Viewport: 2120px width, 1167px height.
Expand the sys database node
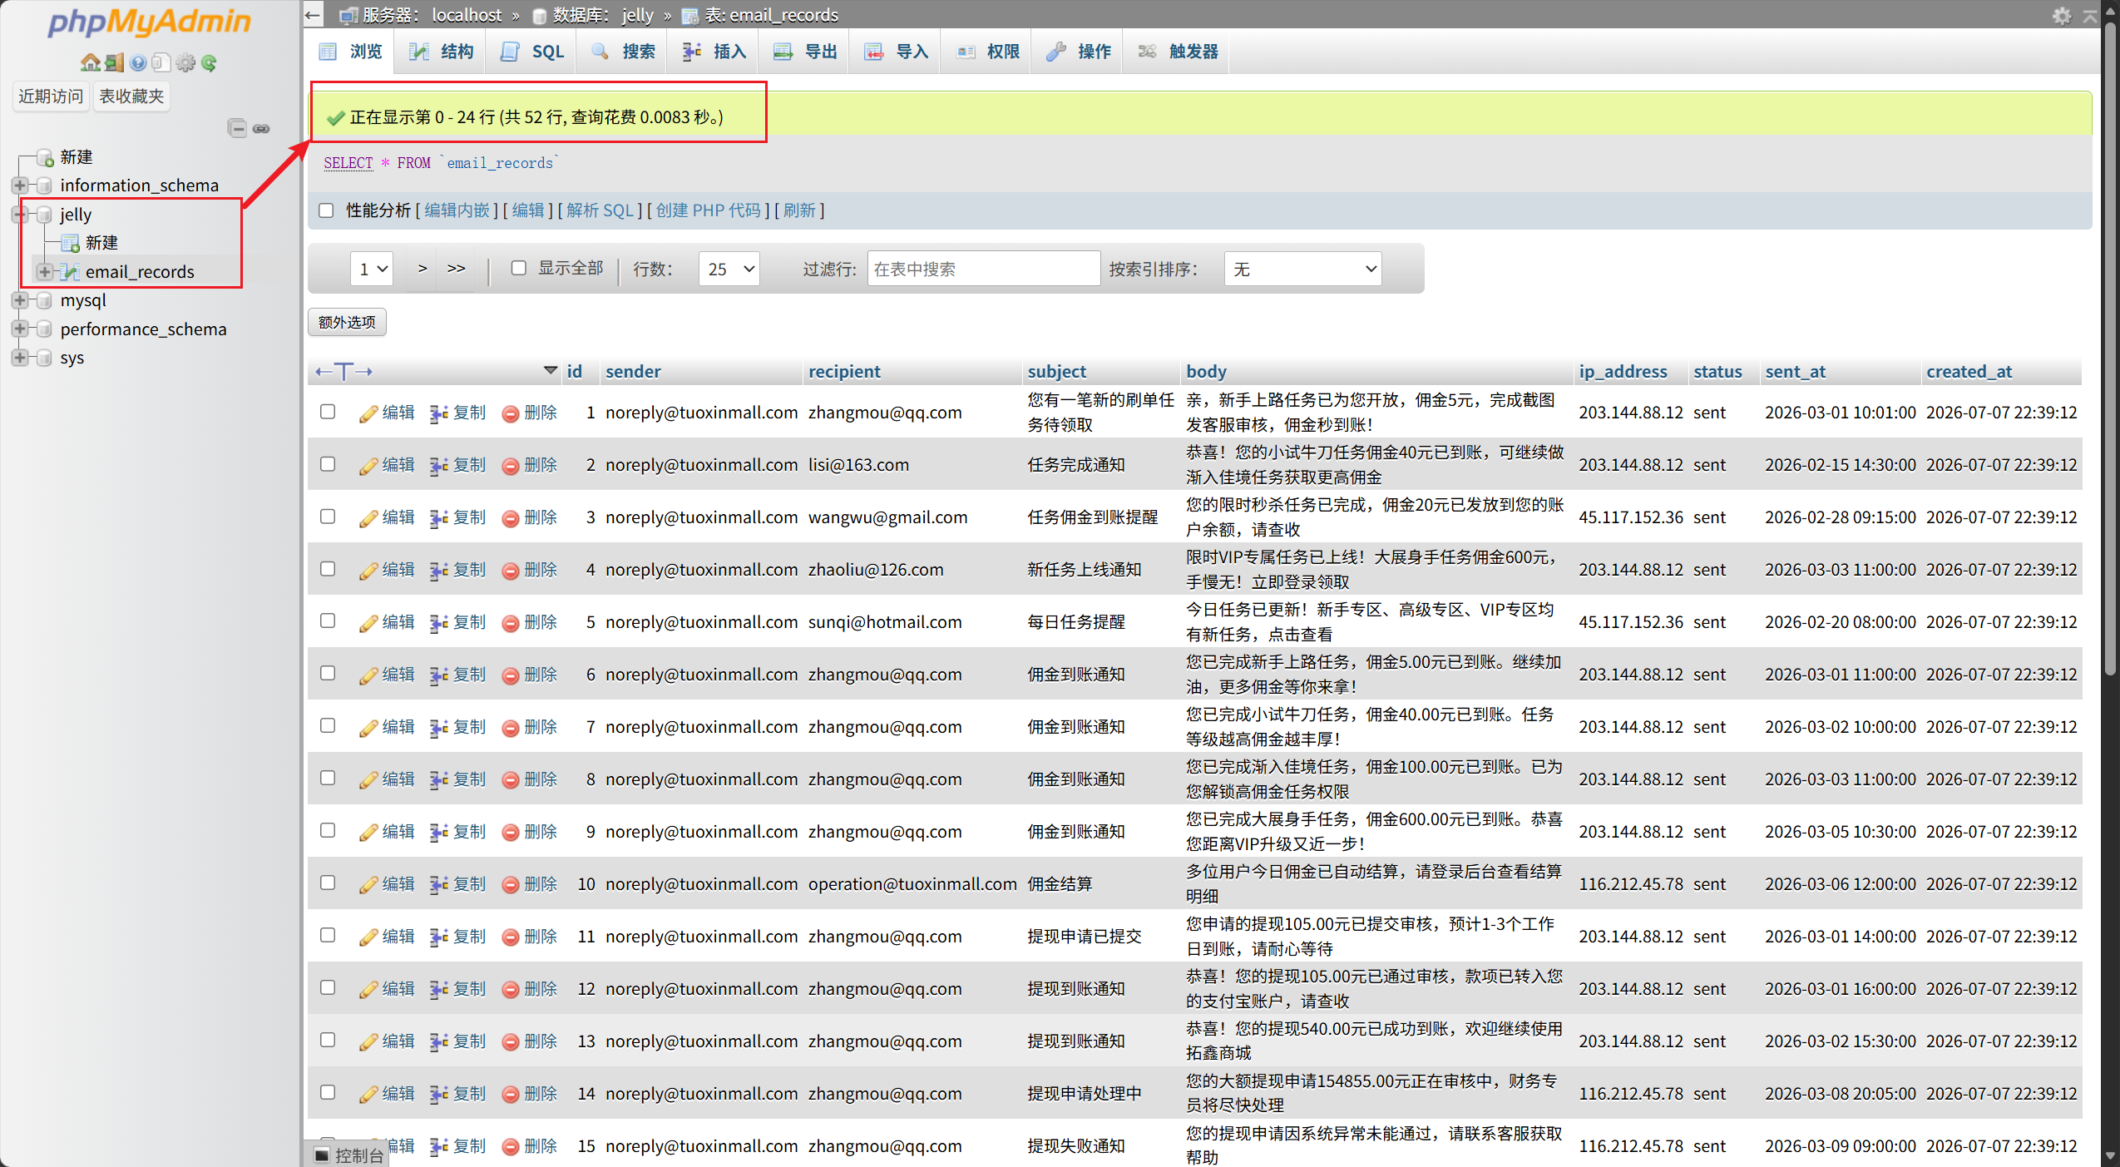[20, 357]
